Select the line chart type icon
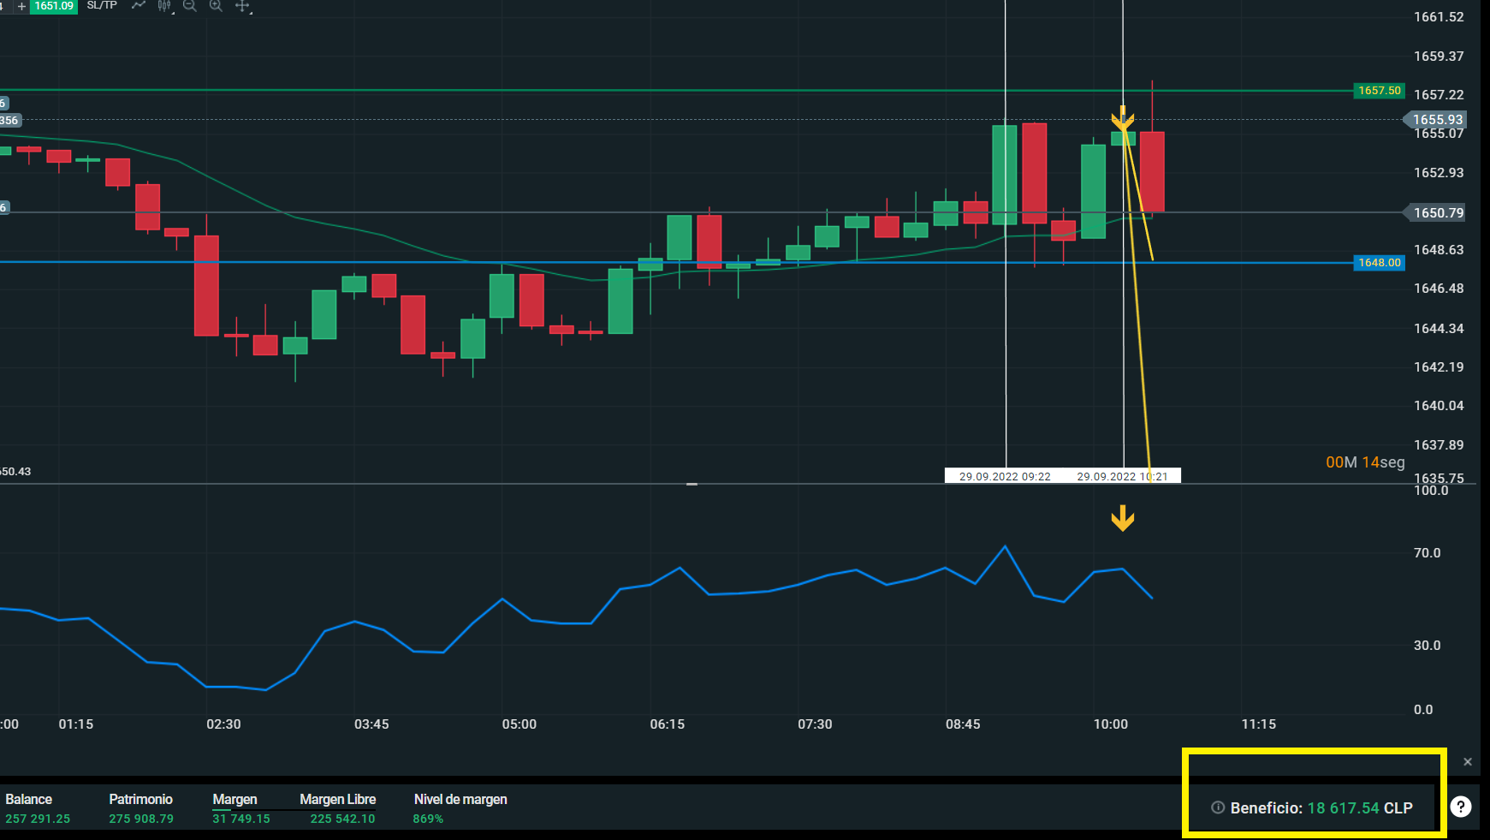The height and width of the screenshot is (840, 1490). (138, 5)
